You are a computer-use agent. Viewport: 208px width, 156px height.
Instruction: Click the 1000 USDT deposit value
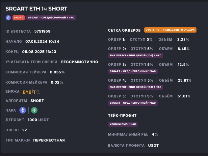(39, 120)
